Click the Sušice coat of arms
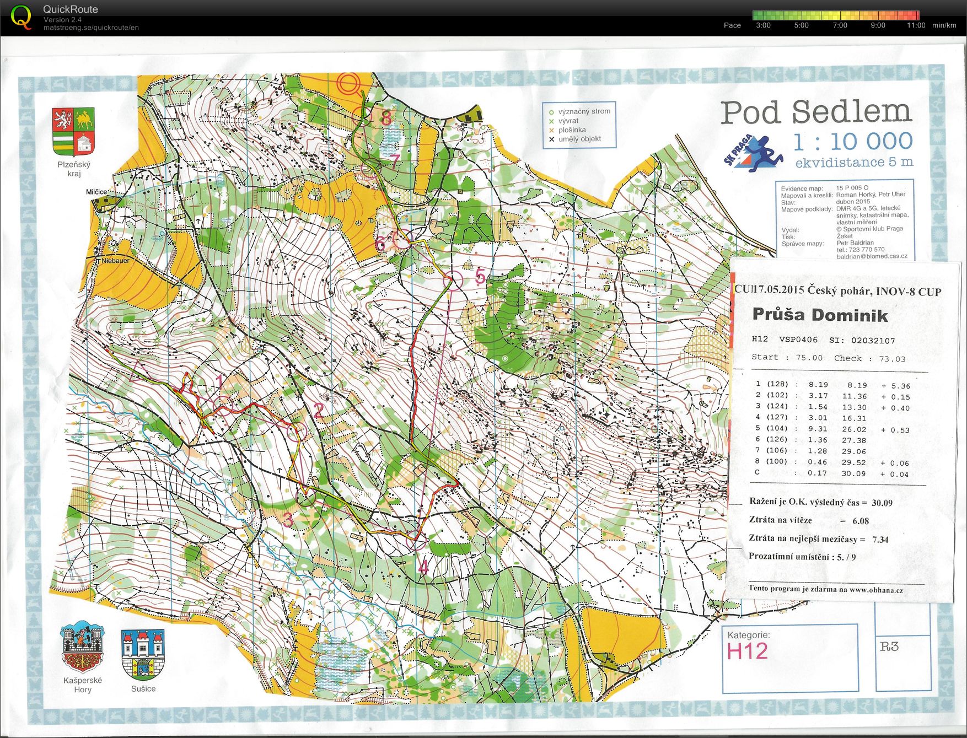This screenshot has height=738, width=967. coord(143,655)
